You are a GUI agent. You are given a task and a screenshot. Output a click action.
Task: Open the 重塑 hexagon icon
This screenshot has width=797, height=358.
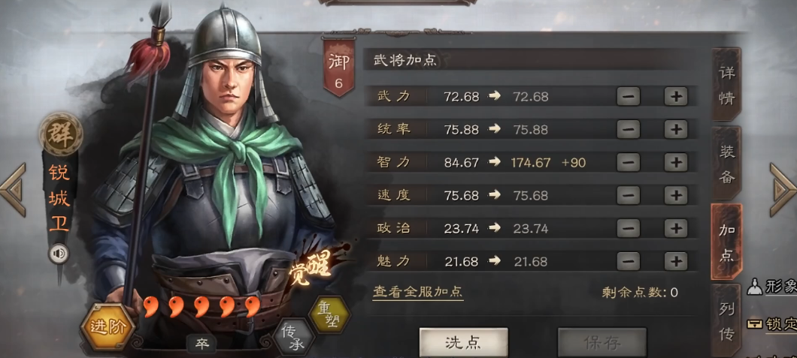pyautogui.click(x=329, y=314)
